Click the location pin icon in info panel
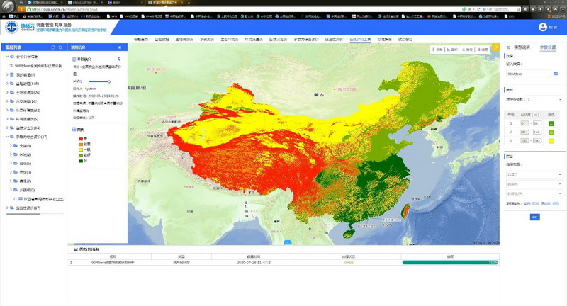Viewport: 567px width, 306px height. (x=118, y=59)
